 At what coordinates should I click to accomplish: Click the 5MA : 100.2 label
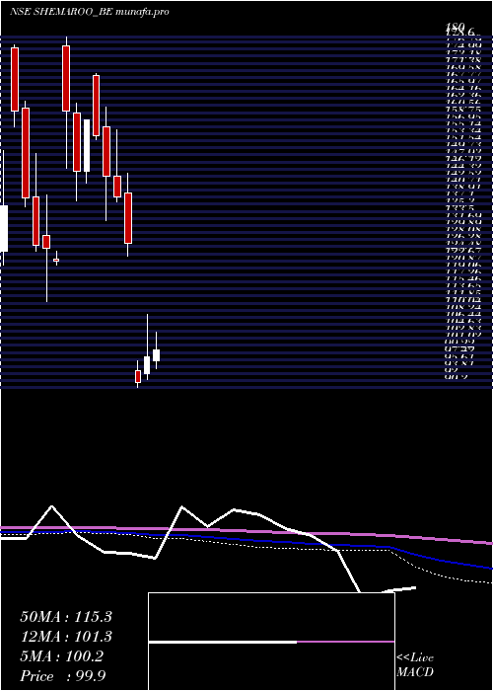click(61, 656)
